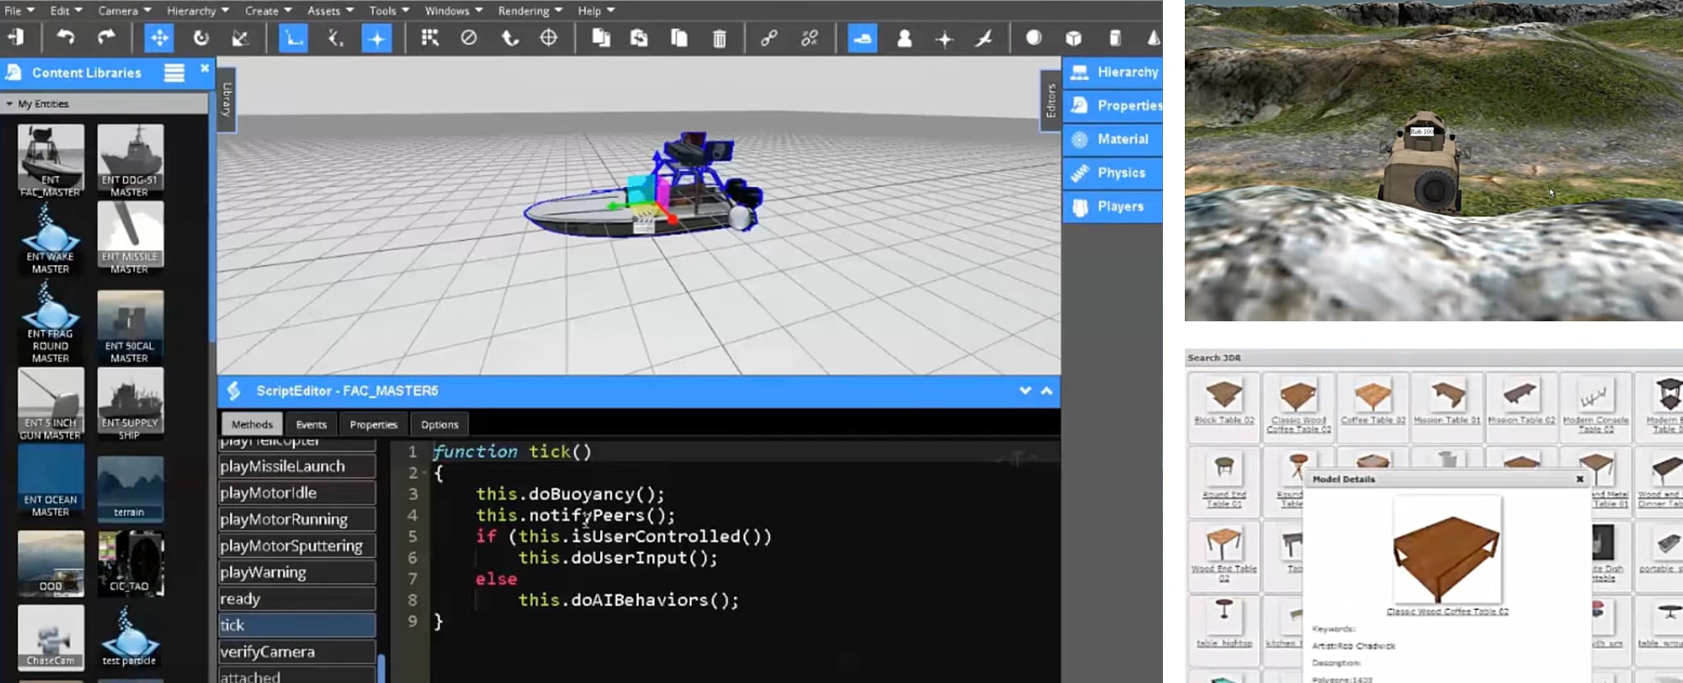Collapse ScriptEditor with down chevron
Screen dimensions: 1683x683
pyautogui.click(x=1025, y=391)
